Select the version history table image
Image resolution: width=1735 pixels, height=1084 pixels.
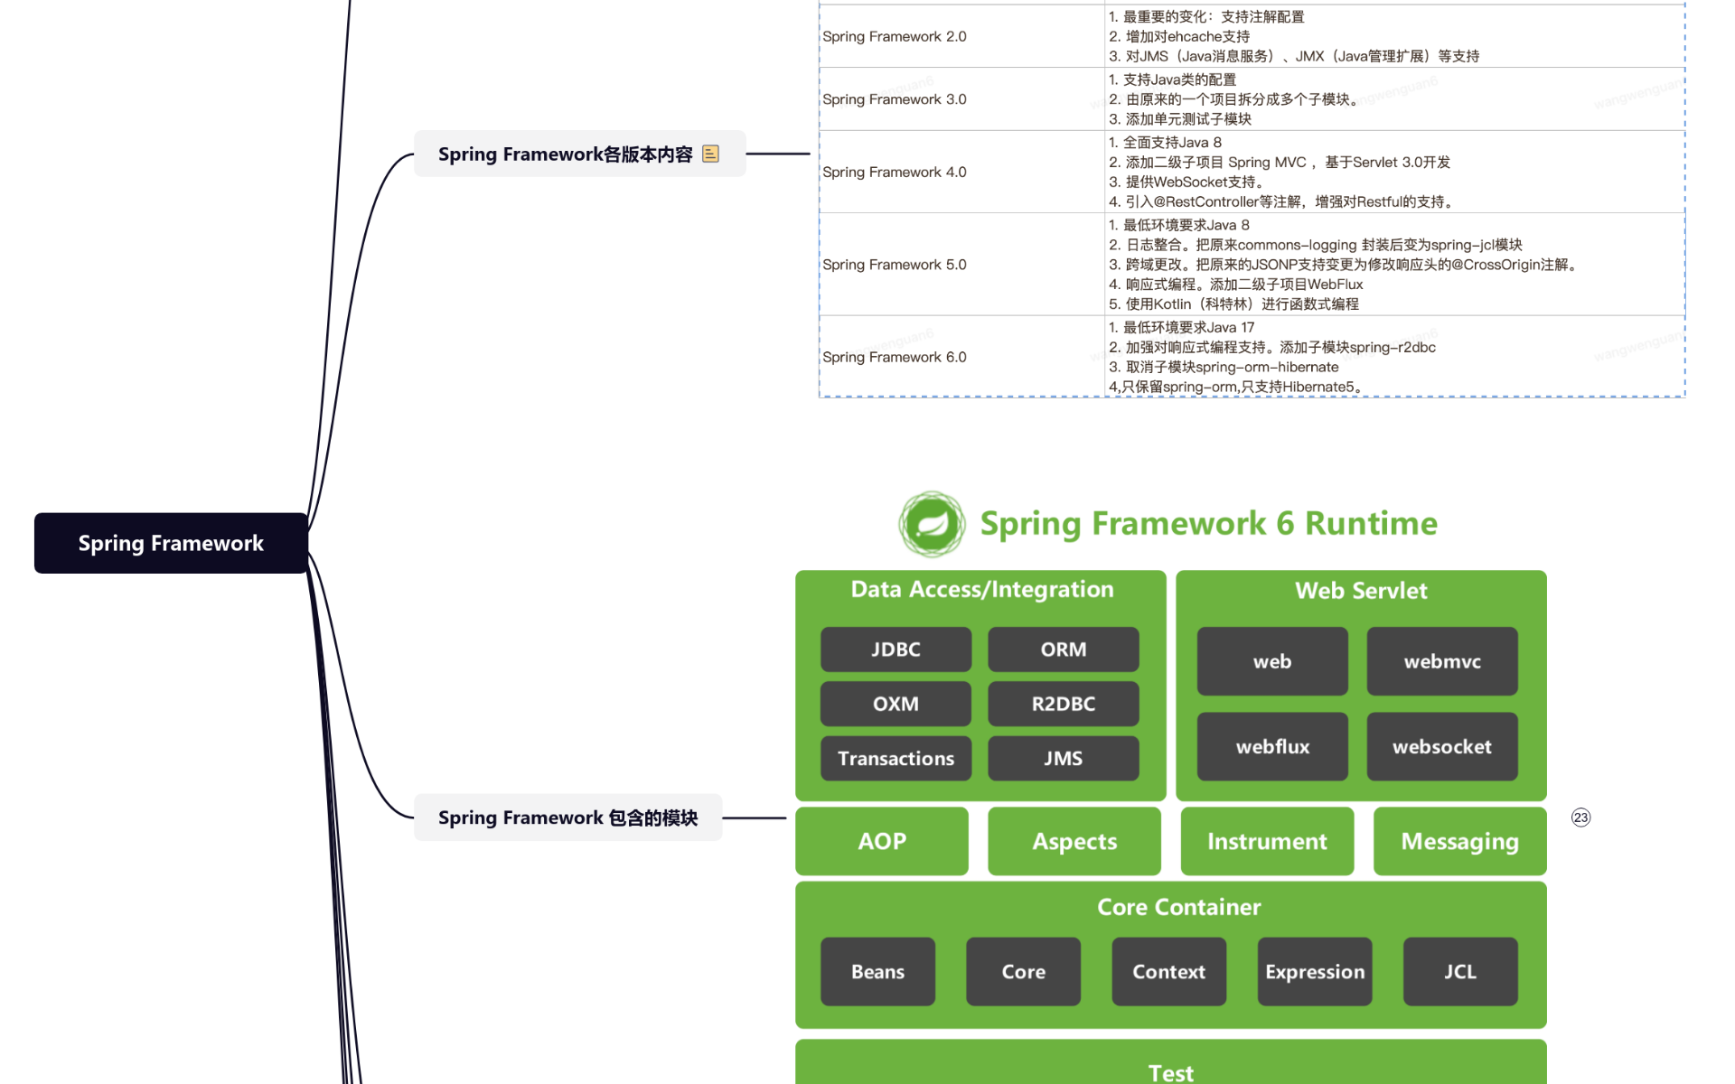(1251, 201)
